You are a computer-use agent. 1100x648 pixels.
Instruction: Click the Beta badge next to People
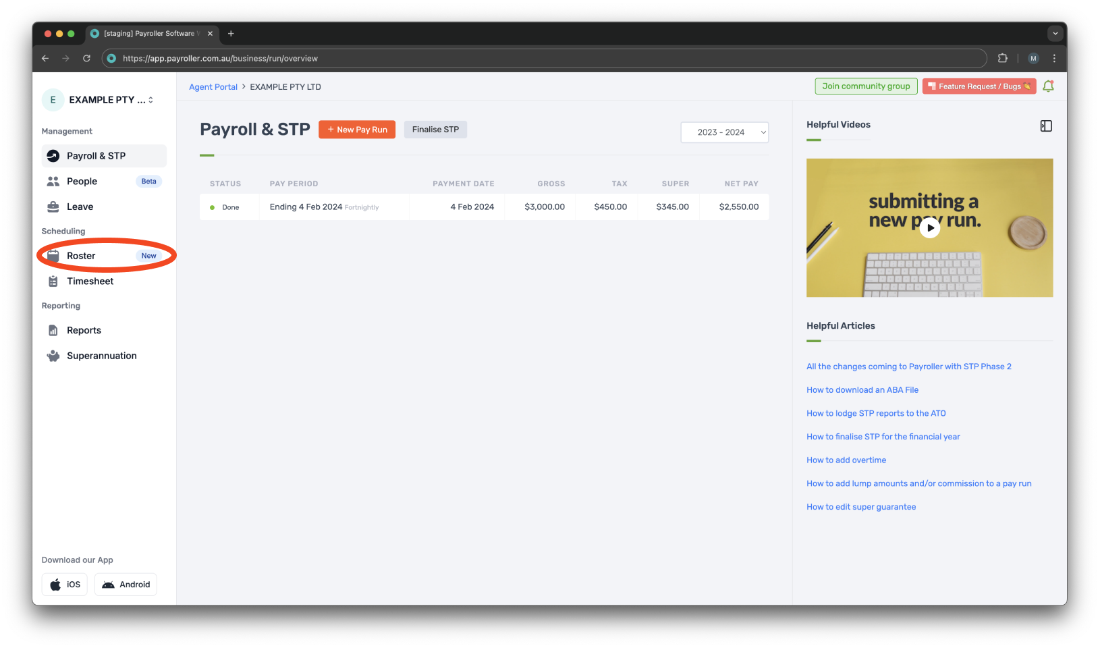pyautogui.click(x=148, y=182)
